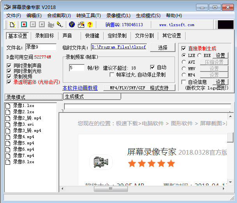The image size is (237, 203).
Task: Select the LXE format radio button
Action: (x=184, y=55)
